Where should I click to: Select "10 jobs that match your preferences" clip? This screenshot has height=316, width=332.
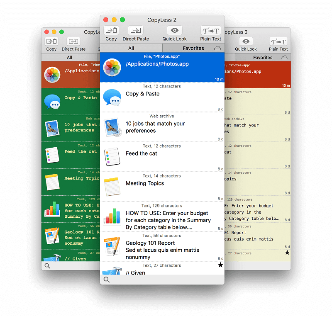tap(162, 127)
